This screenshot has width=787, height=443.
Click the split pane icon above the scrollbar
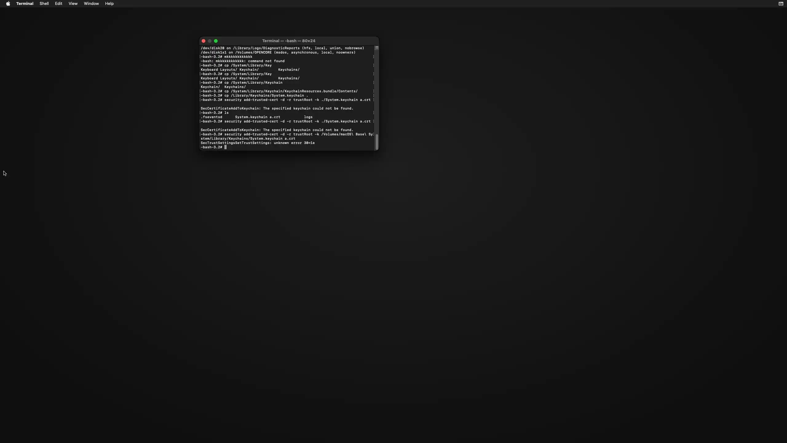tap(377, 48)
